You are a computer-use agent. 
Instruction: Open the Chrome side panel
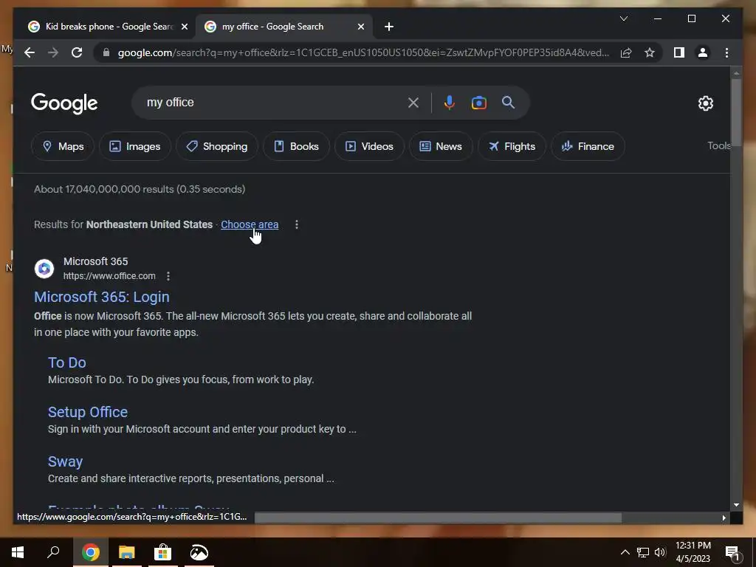tap(679, 52)
